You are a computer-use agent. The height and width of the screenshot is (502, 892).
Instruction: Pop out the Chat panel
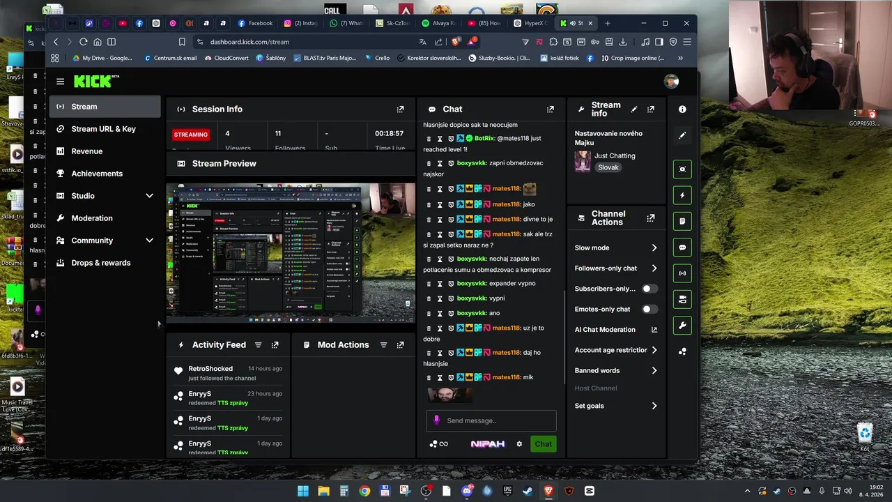click(x=551, y=109)
